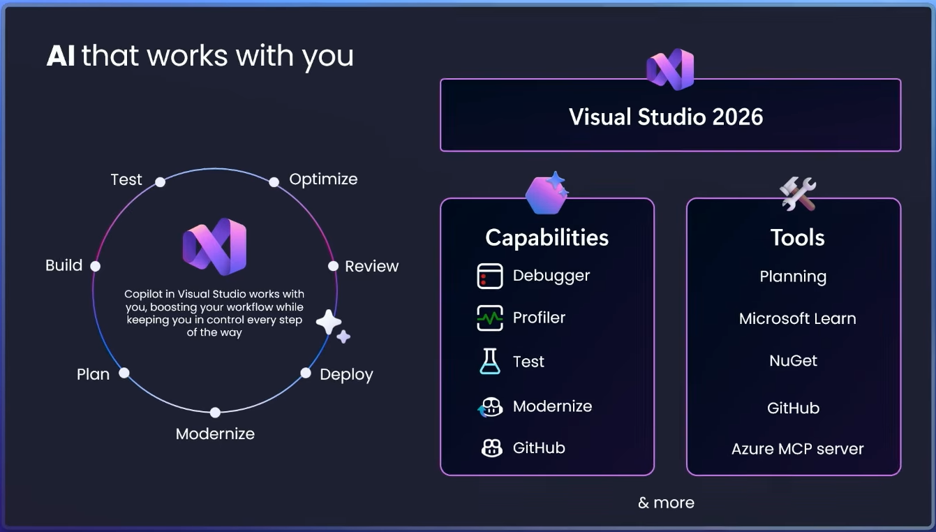Select the Optimize node on the circle
This screenshot has width=936, height=532.
[274, 182]
